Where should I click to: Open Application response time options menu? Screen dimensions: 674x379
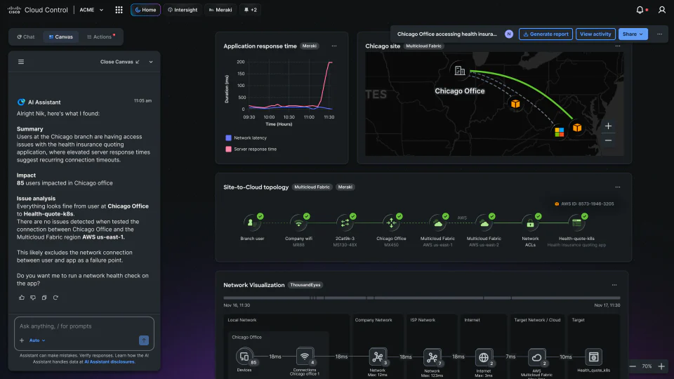[334, 46]
